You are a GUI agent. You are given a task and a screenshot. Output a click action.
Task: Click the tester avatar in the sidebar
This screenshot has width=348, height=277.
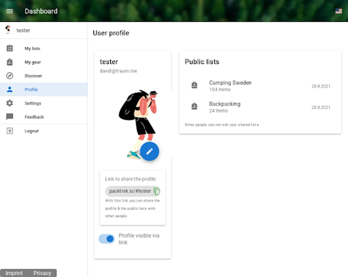click(8, 30)
